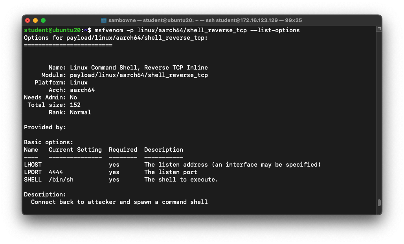
Task: Click the LPORT value 4444
Action: coord(56,172)
